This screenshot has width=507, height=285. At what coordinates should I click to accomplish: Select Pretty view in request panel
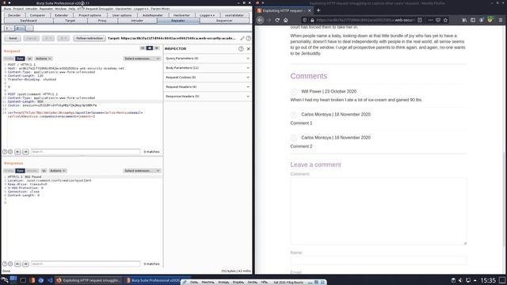coord(9,59)
